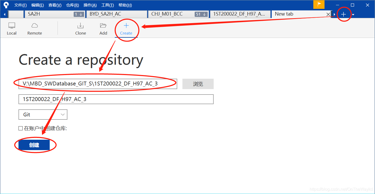Viewport: 375px width, 194px height.
Task: Select the Create repository option
Action: tap(126, 29)
